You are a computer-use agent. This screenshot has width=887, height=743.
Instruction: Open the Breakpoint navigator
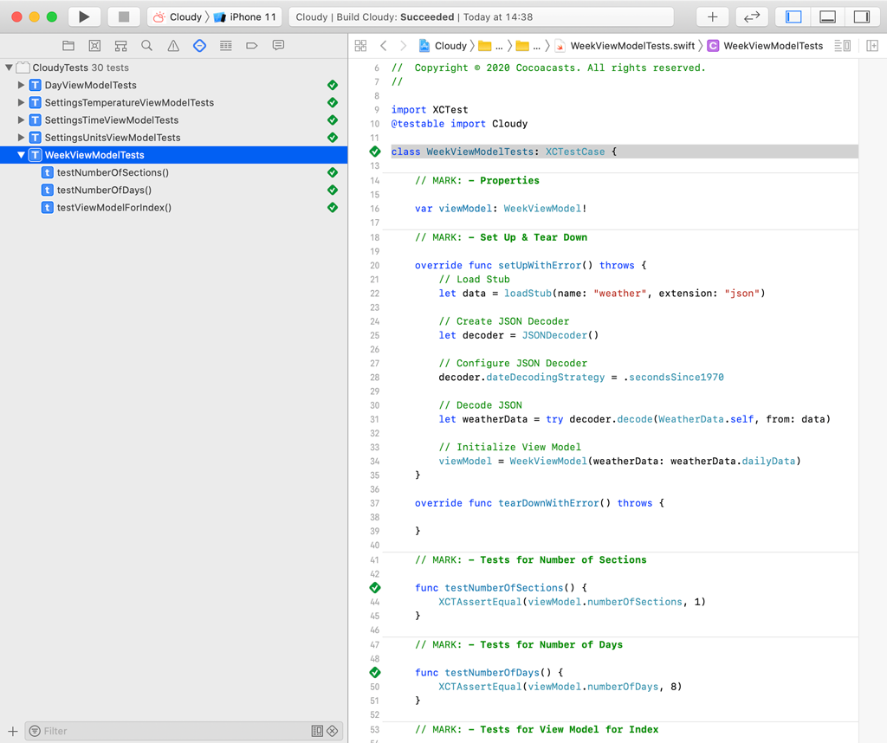click(250, 45)
